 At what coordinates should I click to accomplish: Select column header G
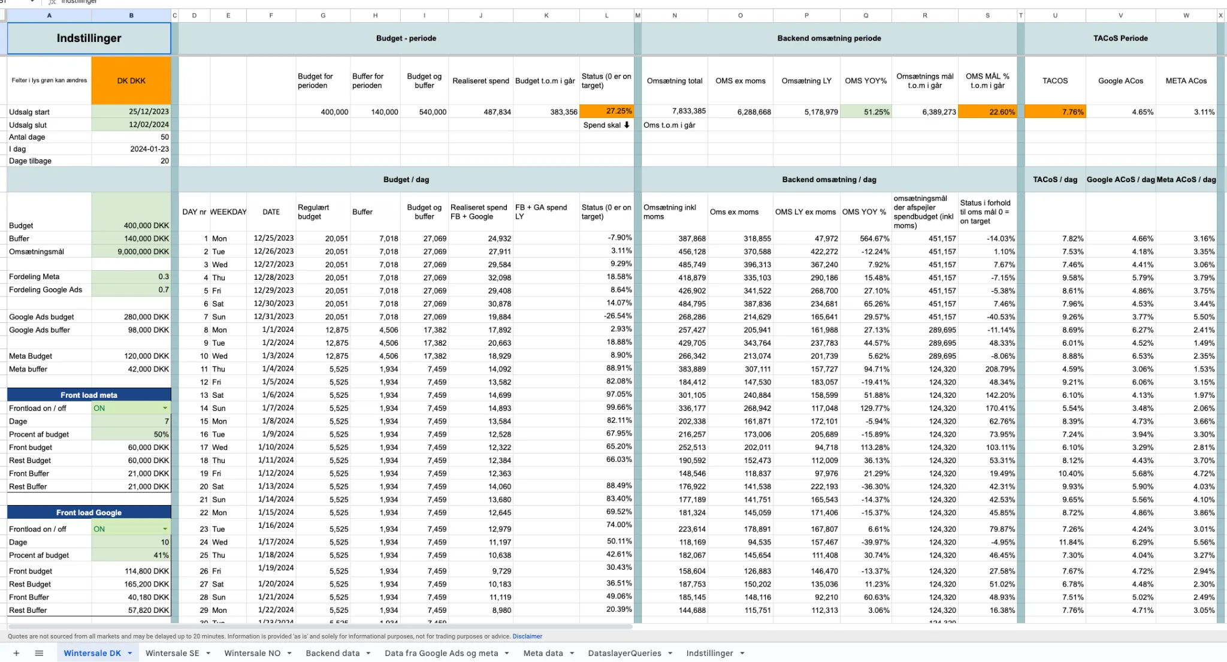pos(323,16)
